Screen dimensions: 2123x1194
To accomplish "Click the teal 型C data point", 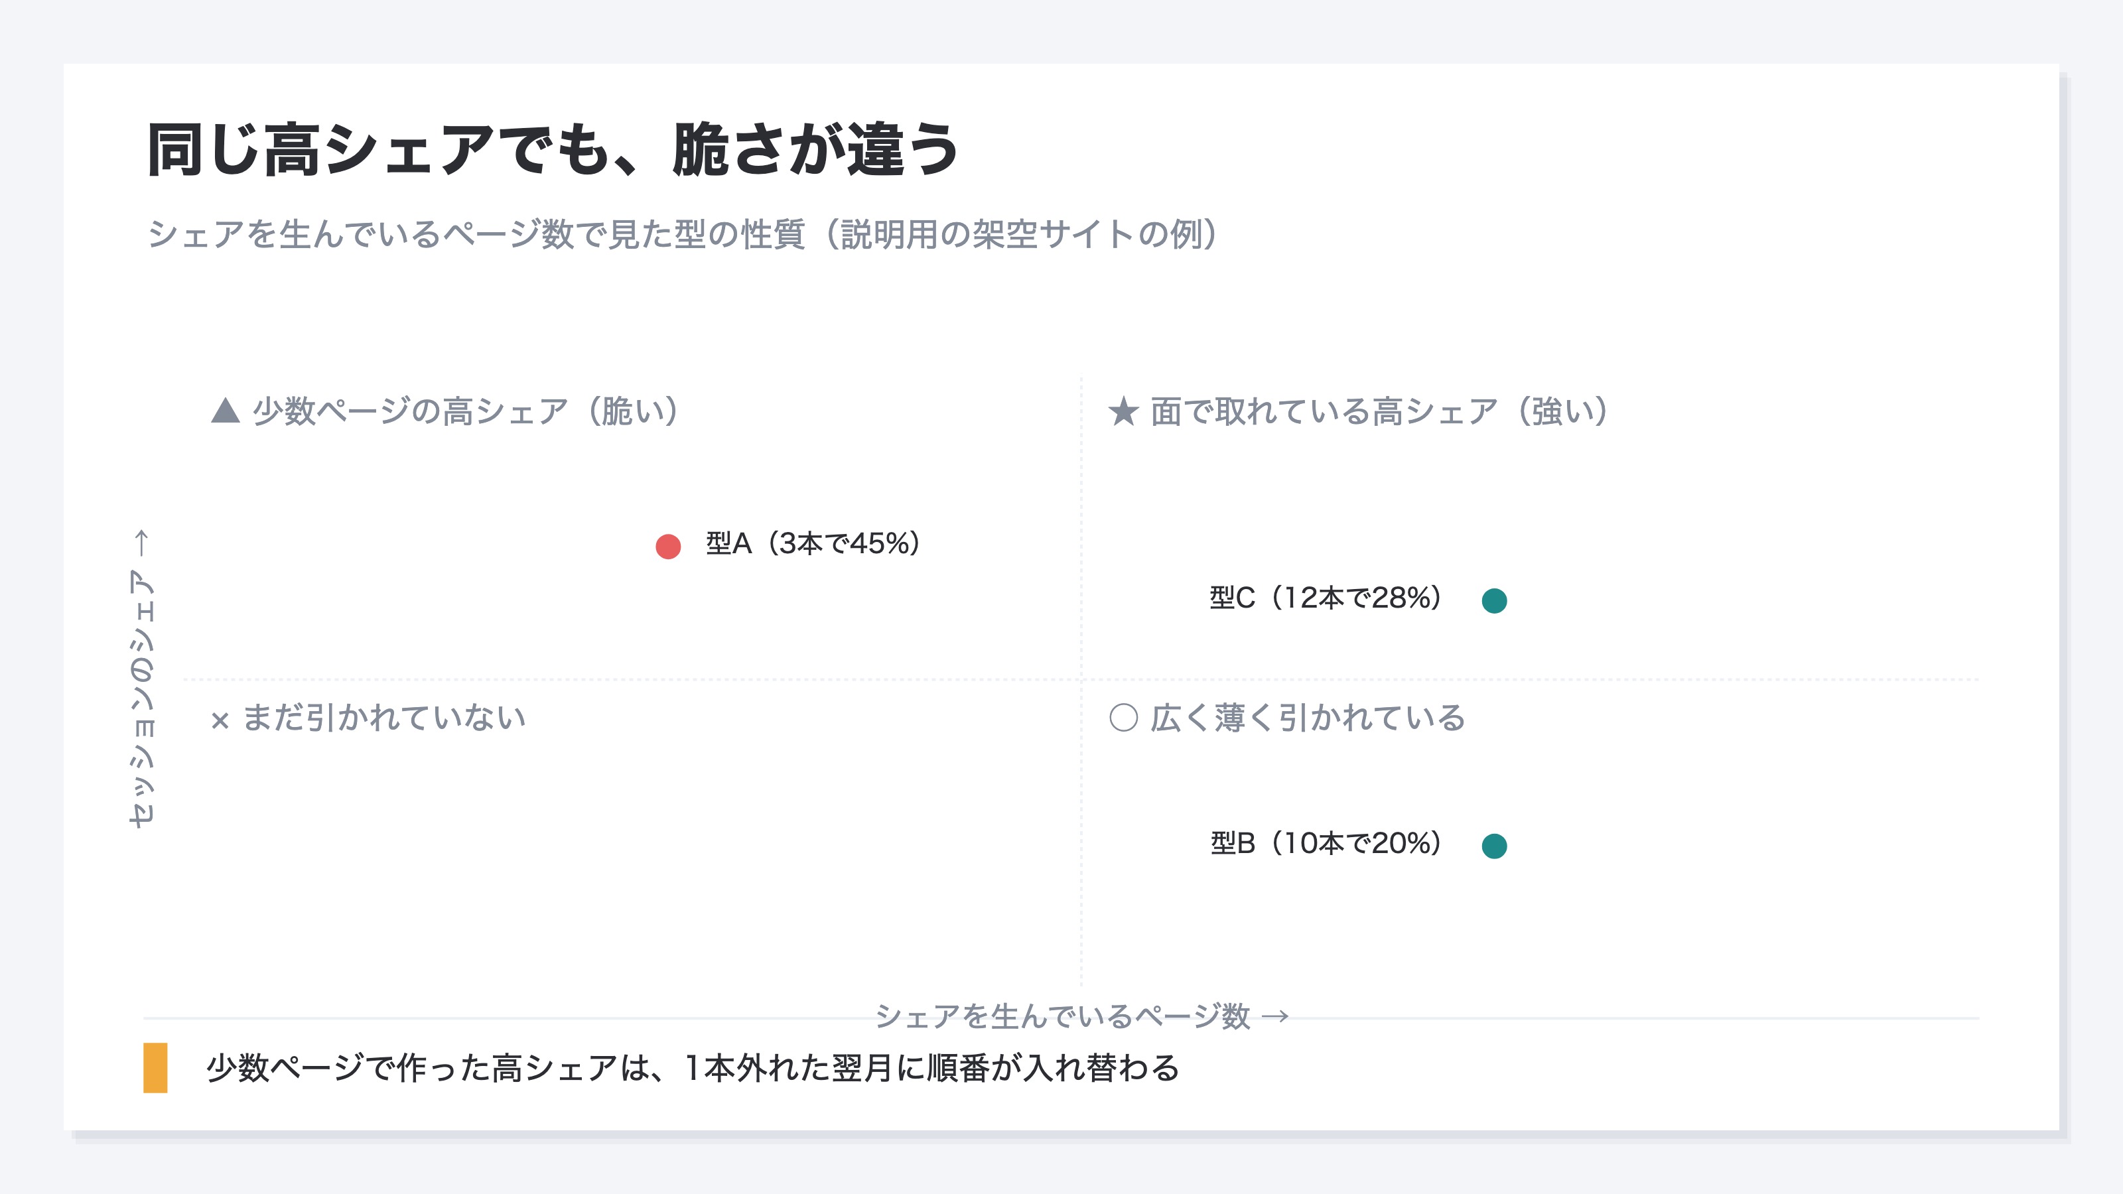I will [1494, 601].
